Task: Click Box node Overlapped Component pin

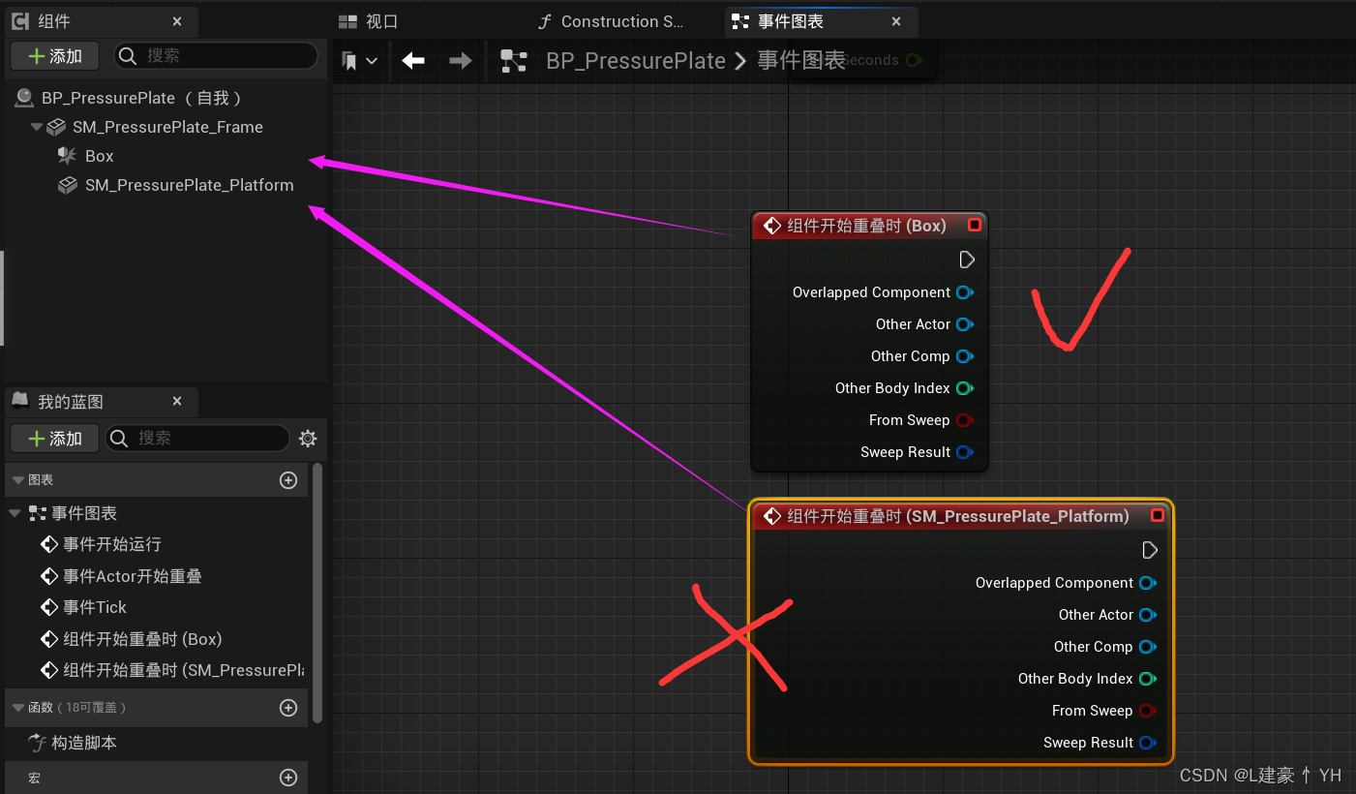Action: (965, 292)
